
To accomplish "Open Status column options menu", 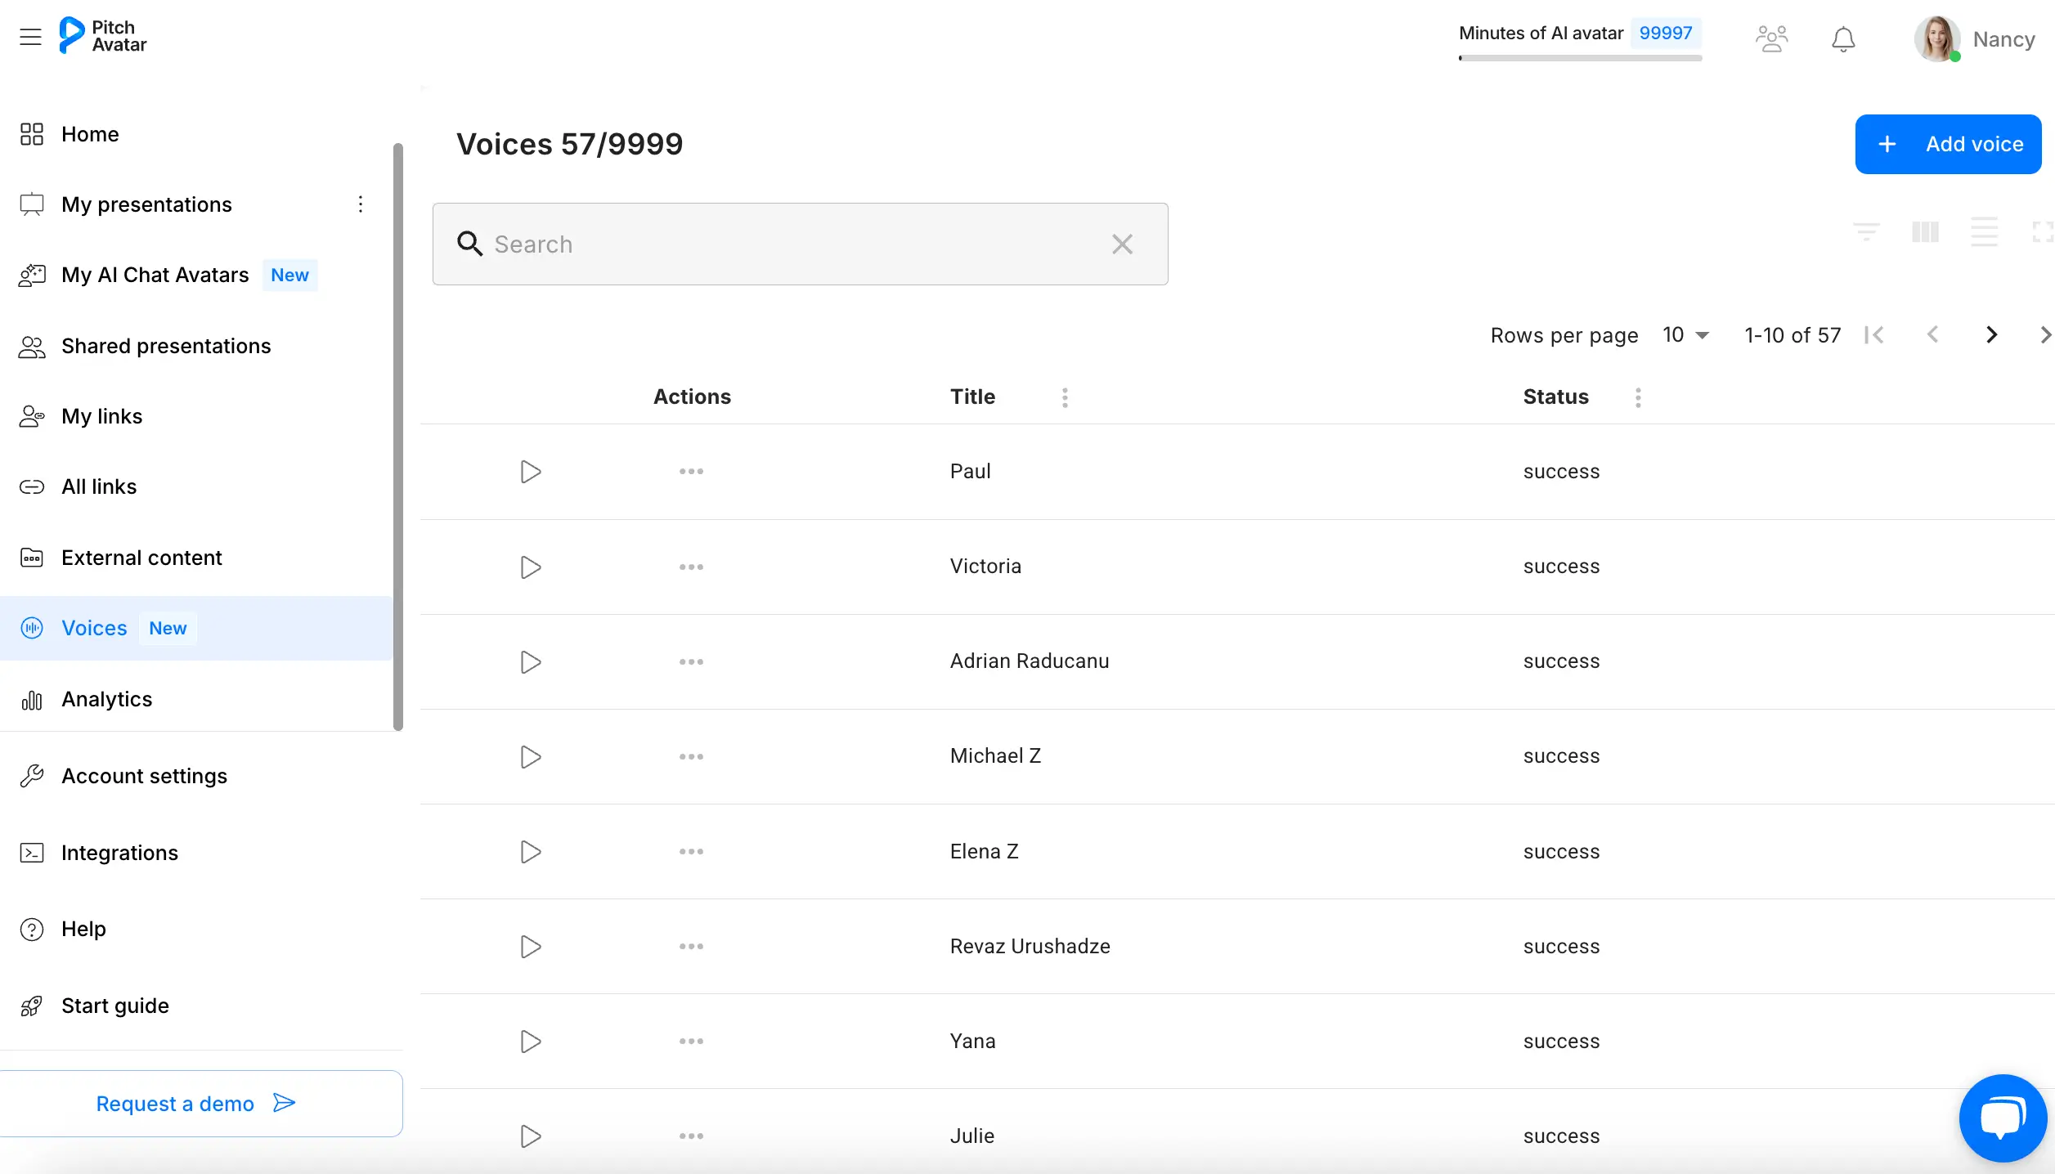I will pyautogui.click(x=1637, y=397).
